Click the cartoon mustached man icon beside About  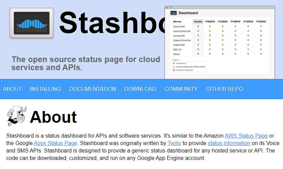click(x=17, y=116)
